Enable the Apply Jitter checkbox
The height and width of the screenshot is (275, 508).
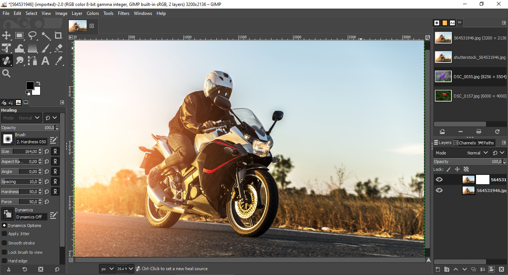coord(4,234)
